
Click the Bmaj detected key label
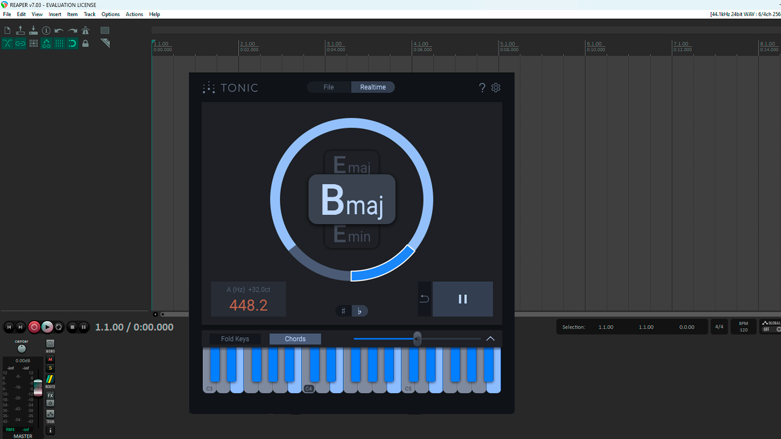point(352,199)
